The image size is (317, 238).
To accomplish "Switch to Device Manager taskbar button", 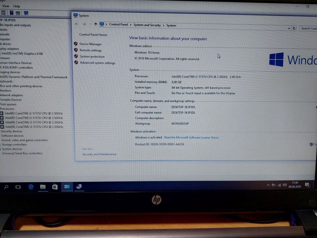I will [x=79, y=187].
